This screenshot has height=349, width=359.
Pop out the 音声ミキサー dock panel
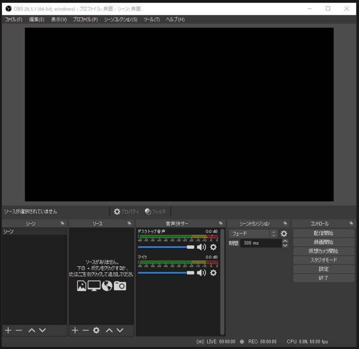point(221,223)
